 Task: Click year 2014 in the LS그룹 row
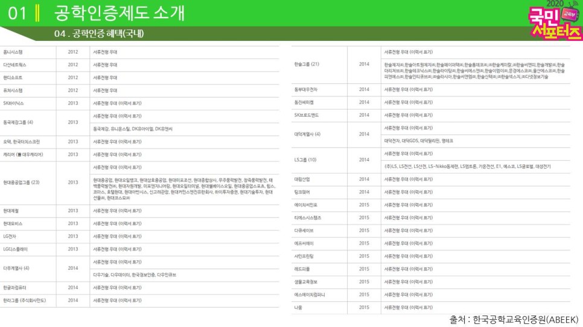[x=364, y=160]
